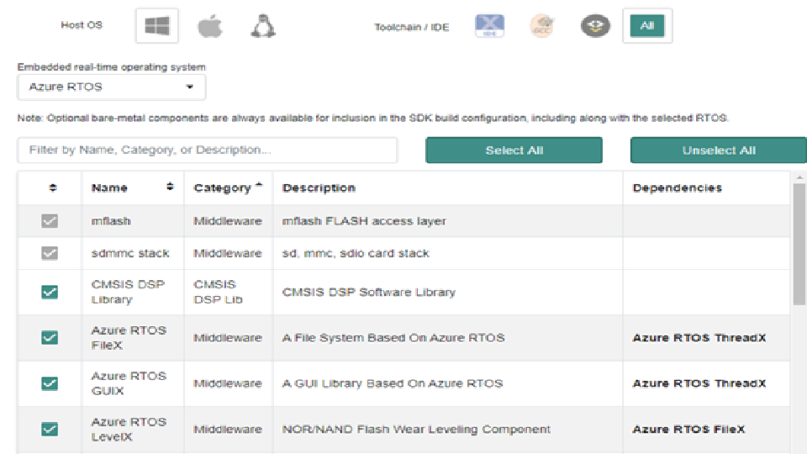Uncheck the Azure RTOS FileX checkbox

[x=50, y=338]
